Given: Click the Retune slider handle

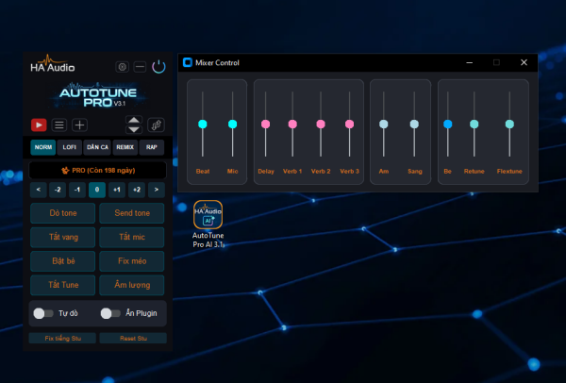Looking at the screenshot, I should click(474, 125).
